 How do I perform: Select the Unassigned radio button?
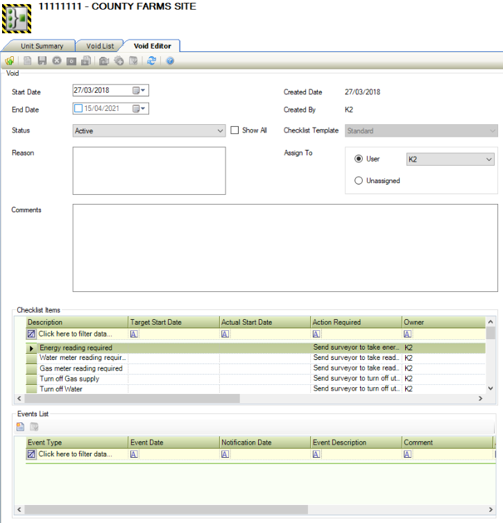click(x=359, y=180)
